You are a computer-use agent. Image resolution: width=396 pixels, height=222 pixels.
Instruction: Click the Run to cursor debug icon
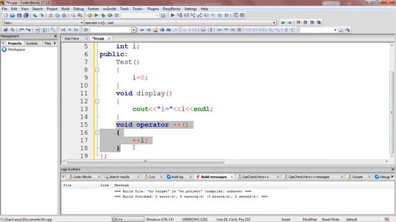click(x=179, y=15)
